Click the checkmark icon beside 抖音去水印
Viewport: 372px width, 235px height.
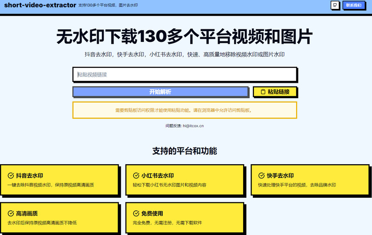pos(11,175)
